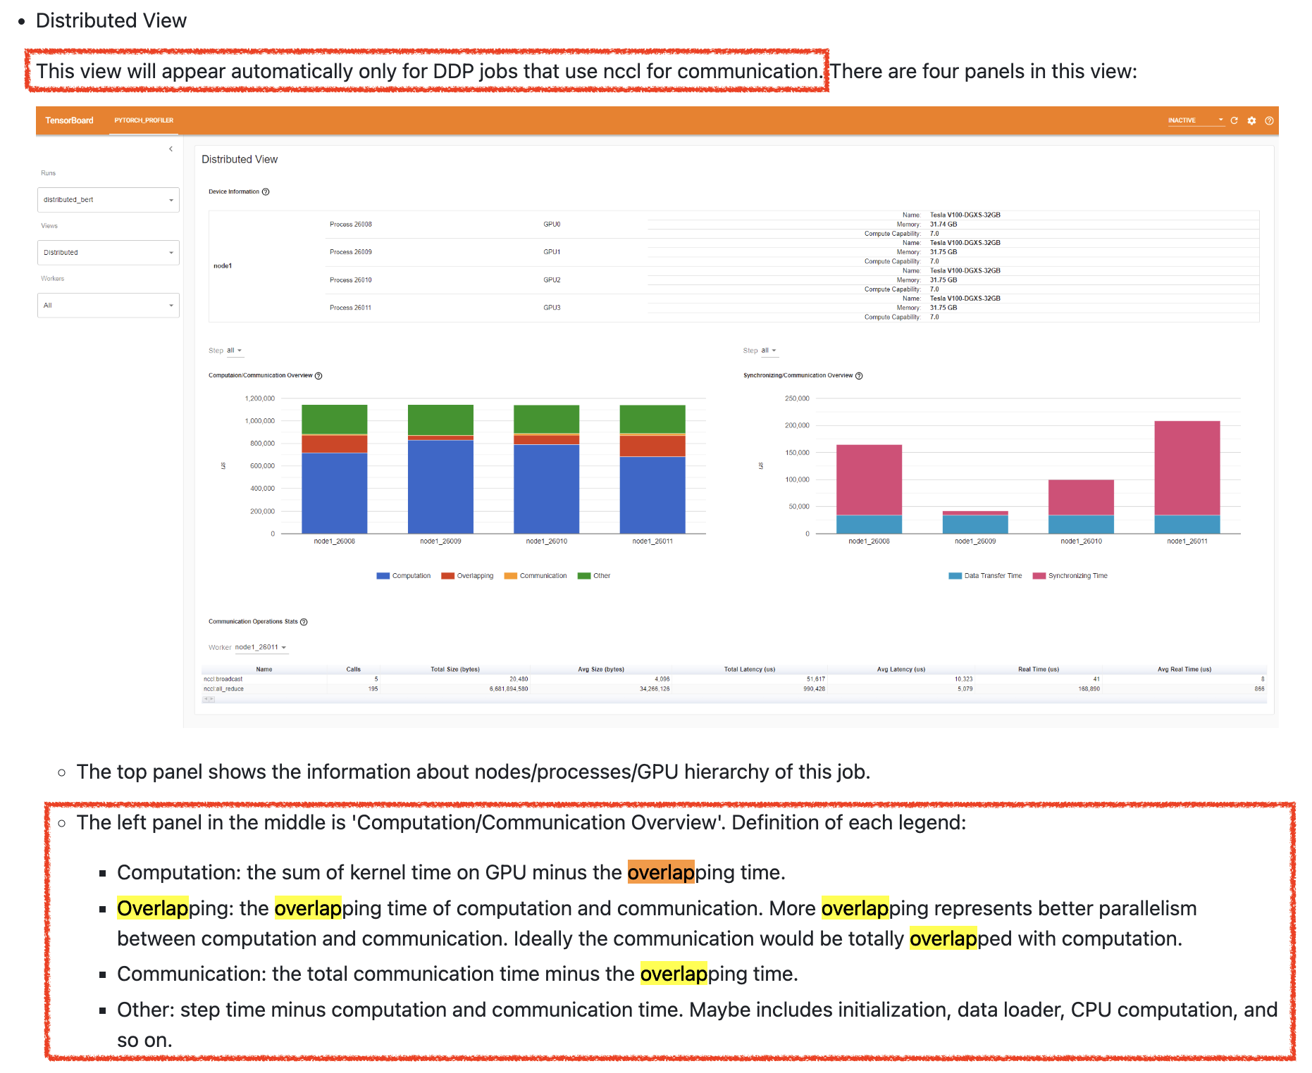Click the 195 calls cell for all_reduce
Viewport: 1312px width, 1073px height.
[373, 689]
